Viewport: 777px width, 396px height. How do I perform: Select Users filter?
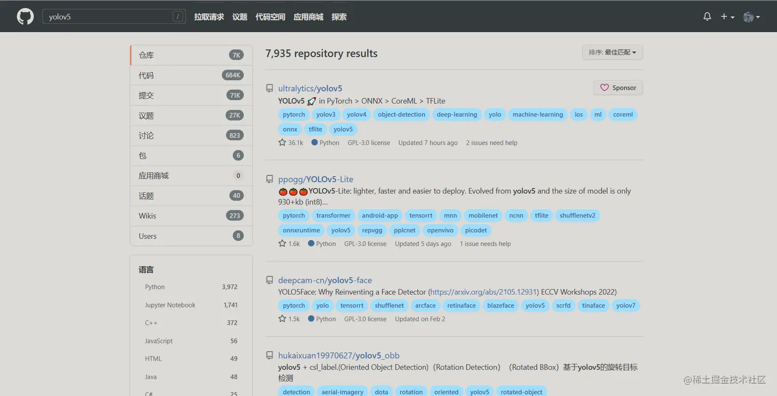[191, 236]
